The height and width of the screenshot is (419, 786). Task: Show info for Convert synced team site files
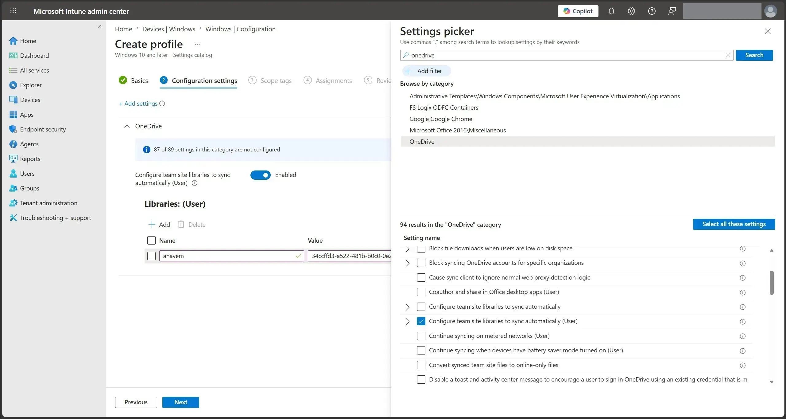(x=742, y=366)
